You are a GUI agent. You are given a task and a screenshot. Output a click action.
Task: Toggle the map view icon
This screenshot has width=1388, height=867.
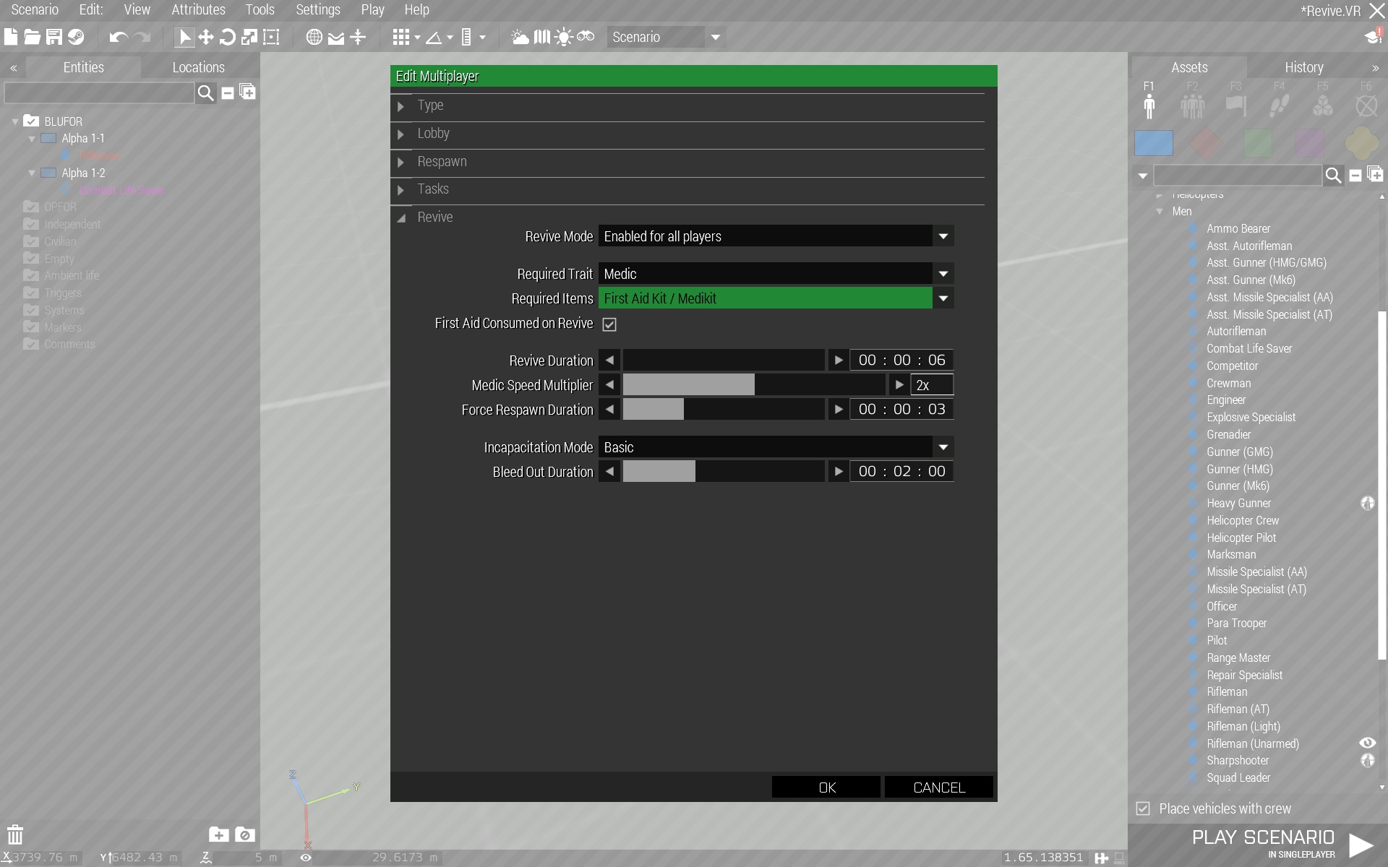pyautogui.click(x=541, y=37)
